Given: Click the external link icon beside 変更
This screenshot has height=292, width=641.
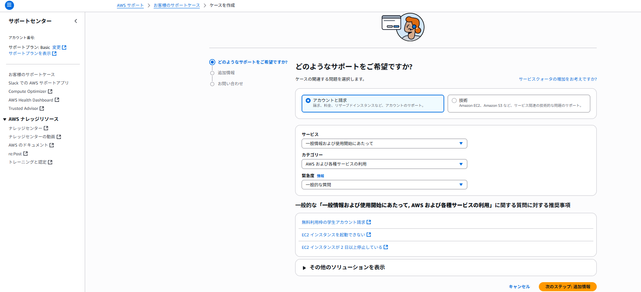Looking at the screenshot, I should click(x=64, y=47).
